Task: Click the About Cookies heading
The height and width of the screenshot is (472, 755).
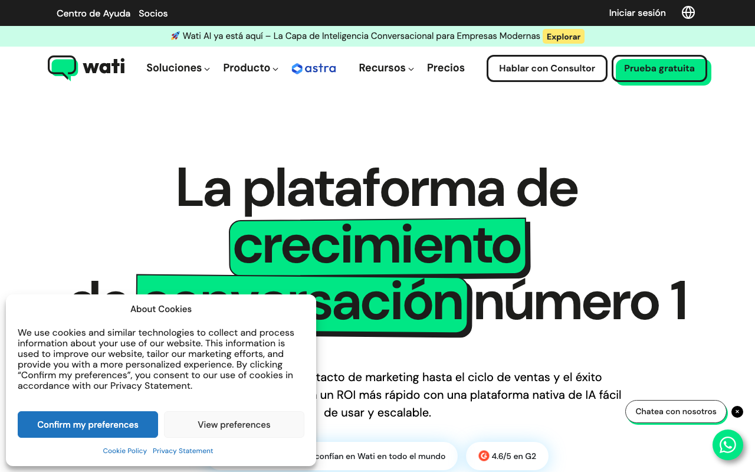Action: tap(161, 309)
